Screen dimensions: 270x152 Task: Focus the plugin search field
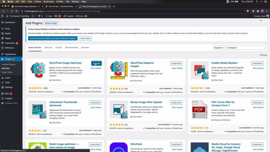tap(246, 48)
